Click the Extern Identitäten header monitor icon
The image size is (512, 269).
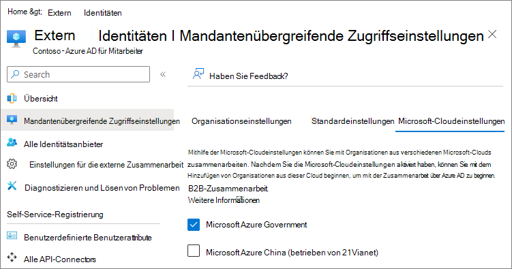(x=16, y=39)
